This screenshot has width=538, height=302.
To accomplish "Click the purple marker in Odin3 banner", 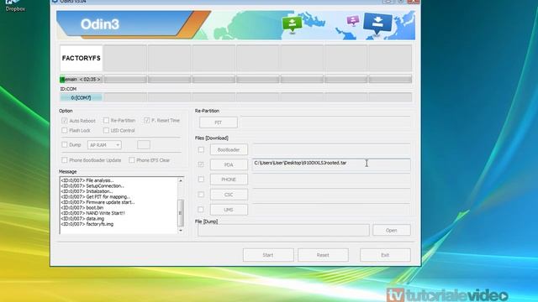I will 353,20.
